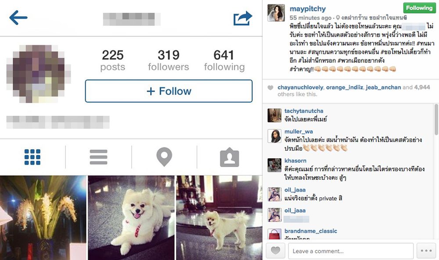Click the + Follow button

point(169,91)
